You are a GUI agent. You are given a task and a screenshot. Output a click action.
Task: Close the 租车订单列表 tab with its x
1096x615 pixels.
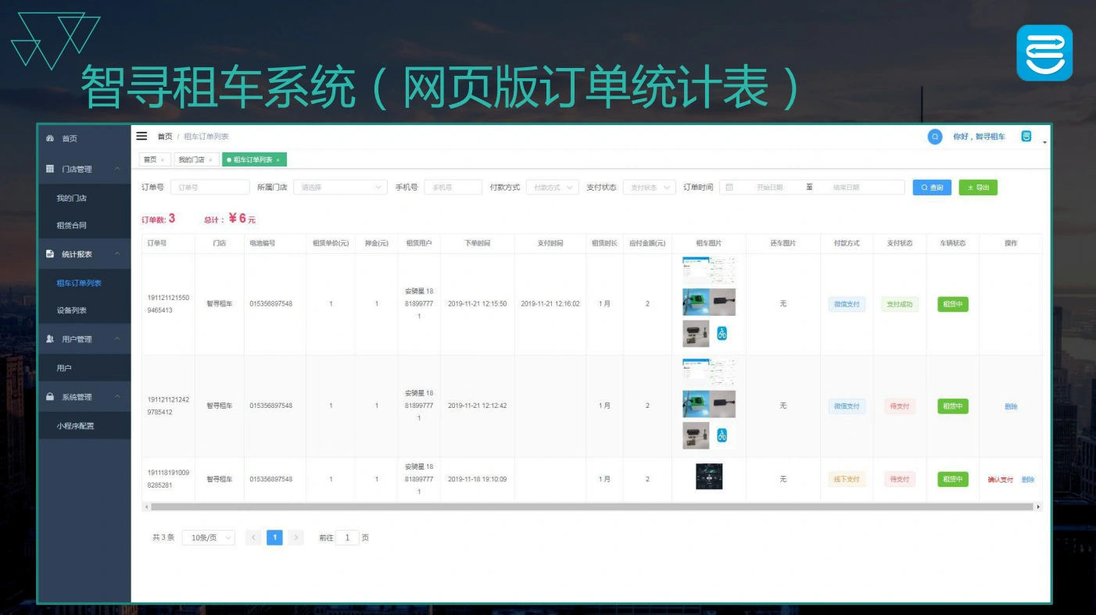[x=278, y=160]
